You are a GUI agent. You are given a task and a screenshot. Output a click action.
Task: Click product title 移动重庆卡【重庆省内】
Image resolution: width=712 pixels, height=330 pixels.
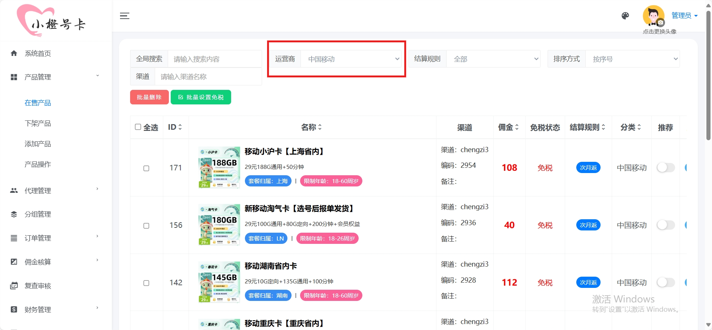284,323
